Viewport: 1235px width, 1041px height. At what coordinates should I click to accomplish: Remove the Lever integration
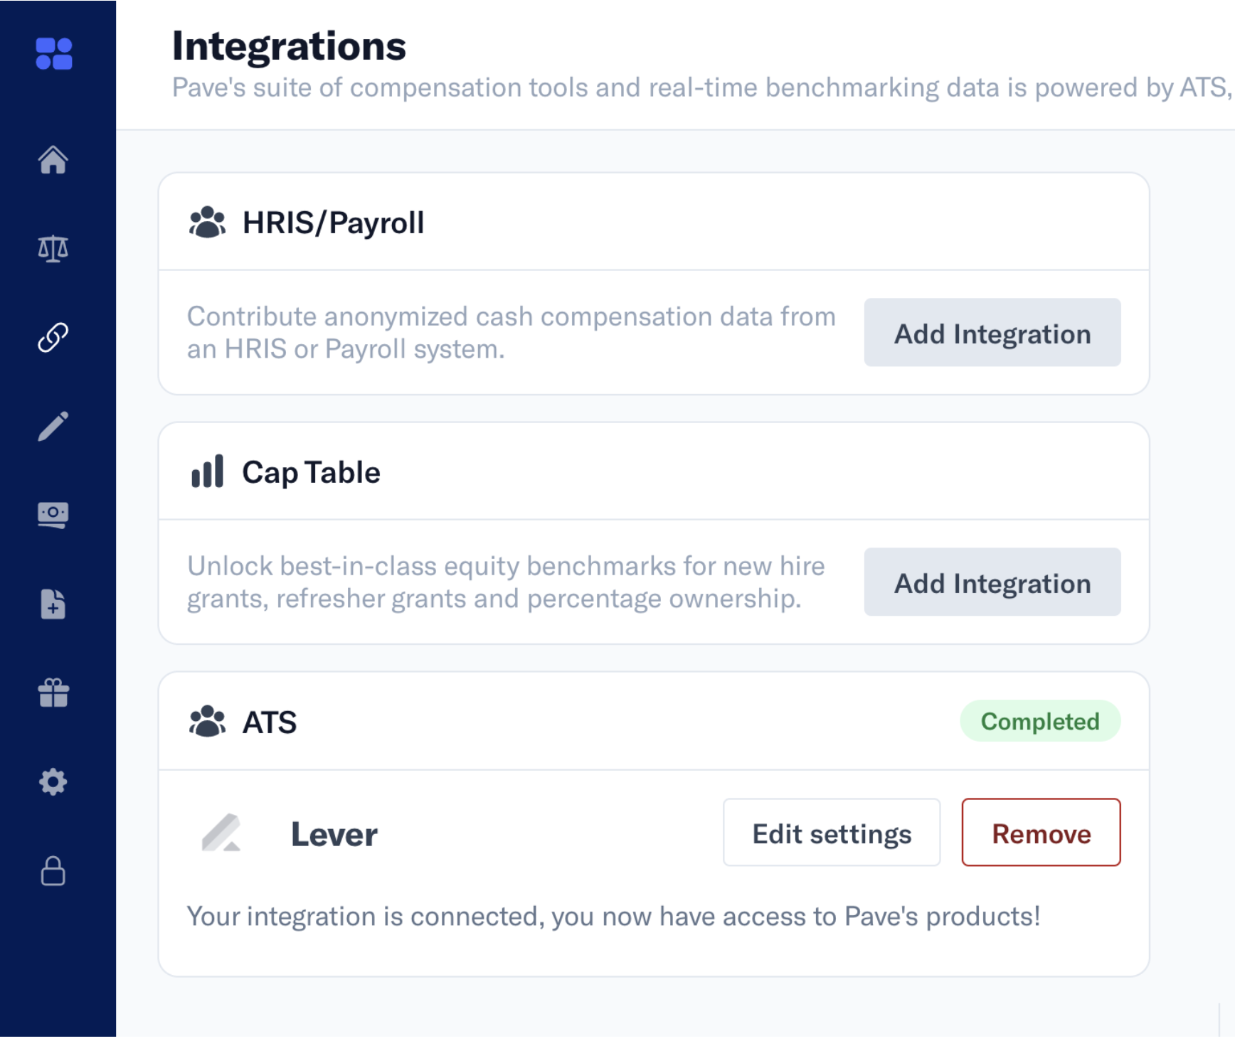(x=1041, y=833)
